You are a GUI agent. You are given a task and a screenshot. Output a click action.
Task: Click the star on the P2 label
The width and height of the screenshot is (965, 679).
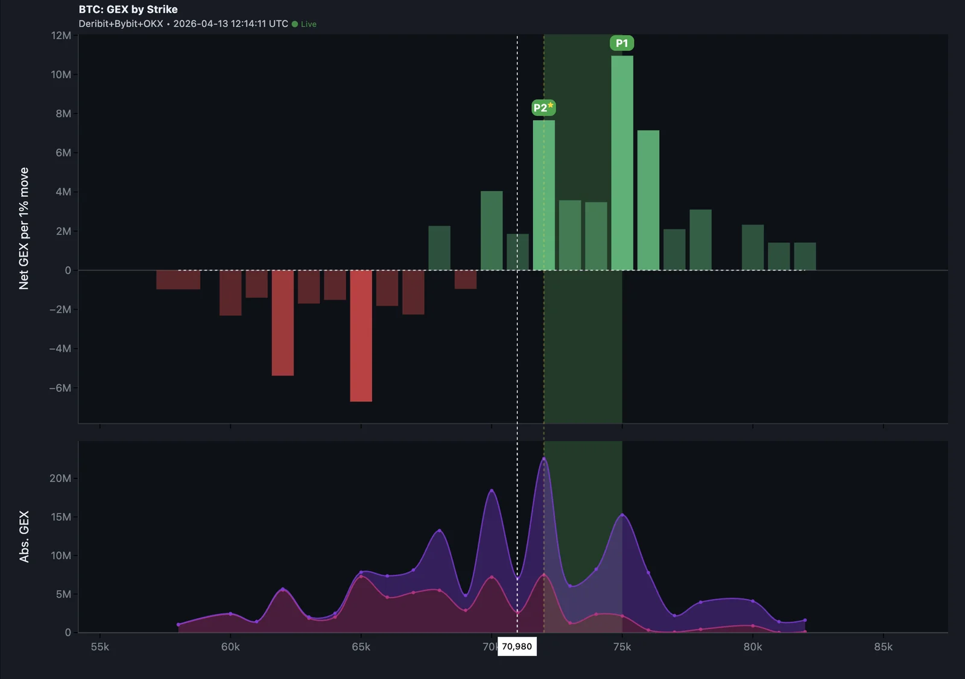pyautogui.click(x=552, y=104)
